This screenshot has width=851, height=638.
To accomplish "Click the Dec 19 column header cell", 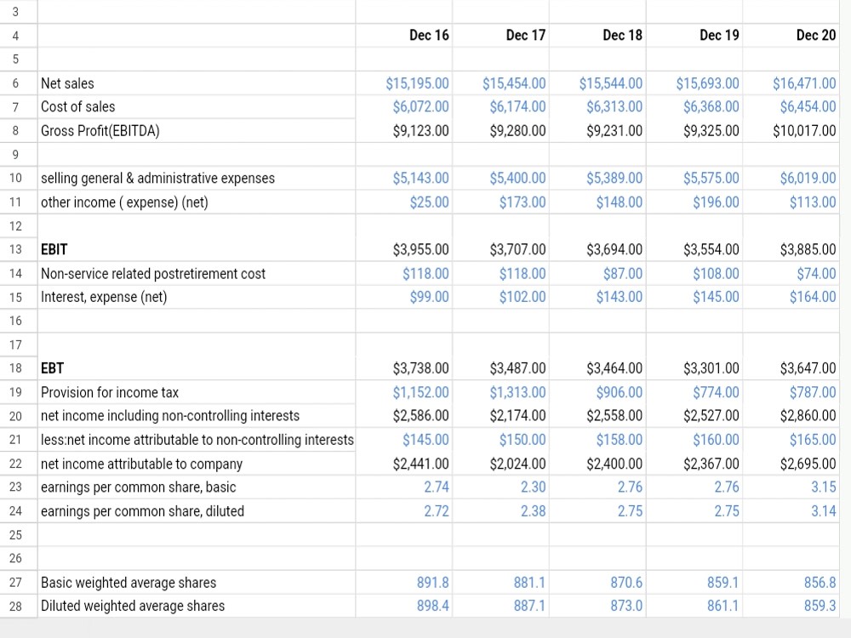I will [694, 35].
